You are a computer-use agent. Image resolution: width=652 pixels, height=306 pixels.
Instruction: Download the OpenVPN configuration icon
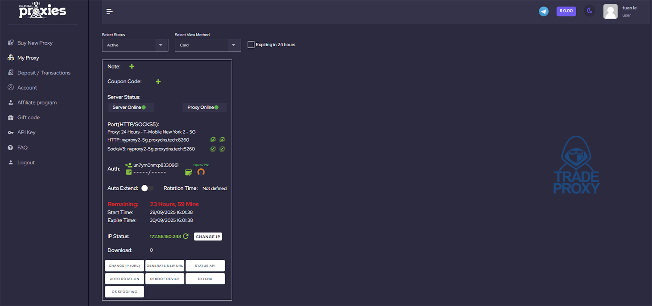point(201,172)
